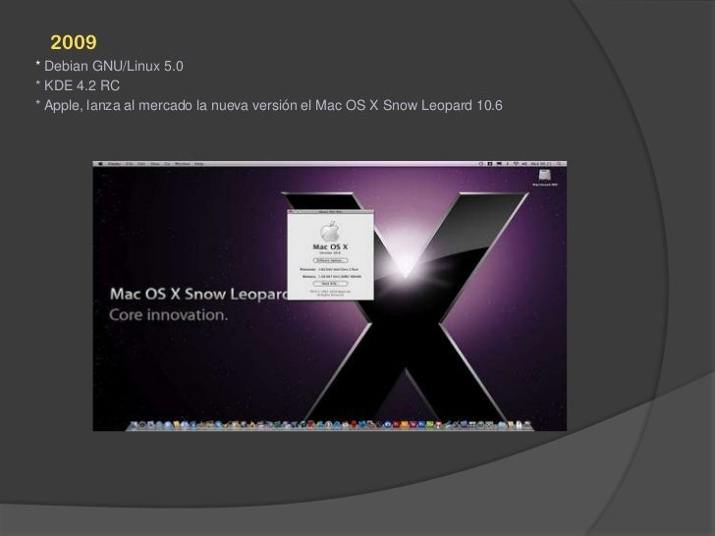Screen dimensions: 715x536
Task: Click More Info button in About window
Action: point(330,283)
